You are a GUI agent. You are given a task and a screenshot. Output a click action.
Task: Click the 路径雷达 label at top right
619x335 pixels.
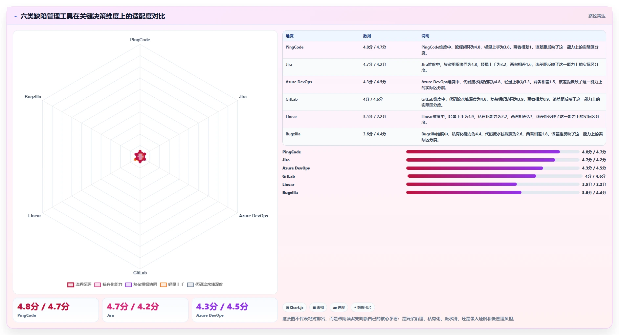click(x=597, y=16)
